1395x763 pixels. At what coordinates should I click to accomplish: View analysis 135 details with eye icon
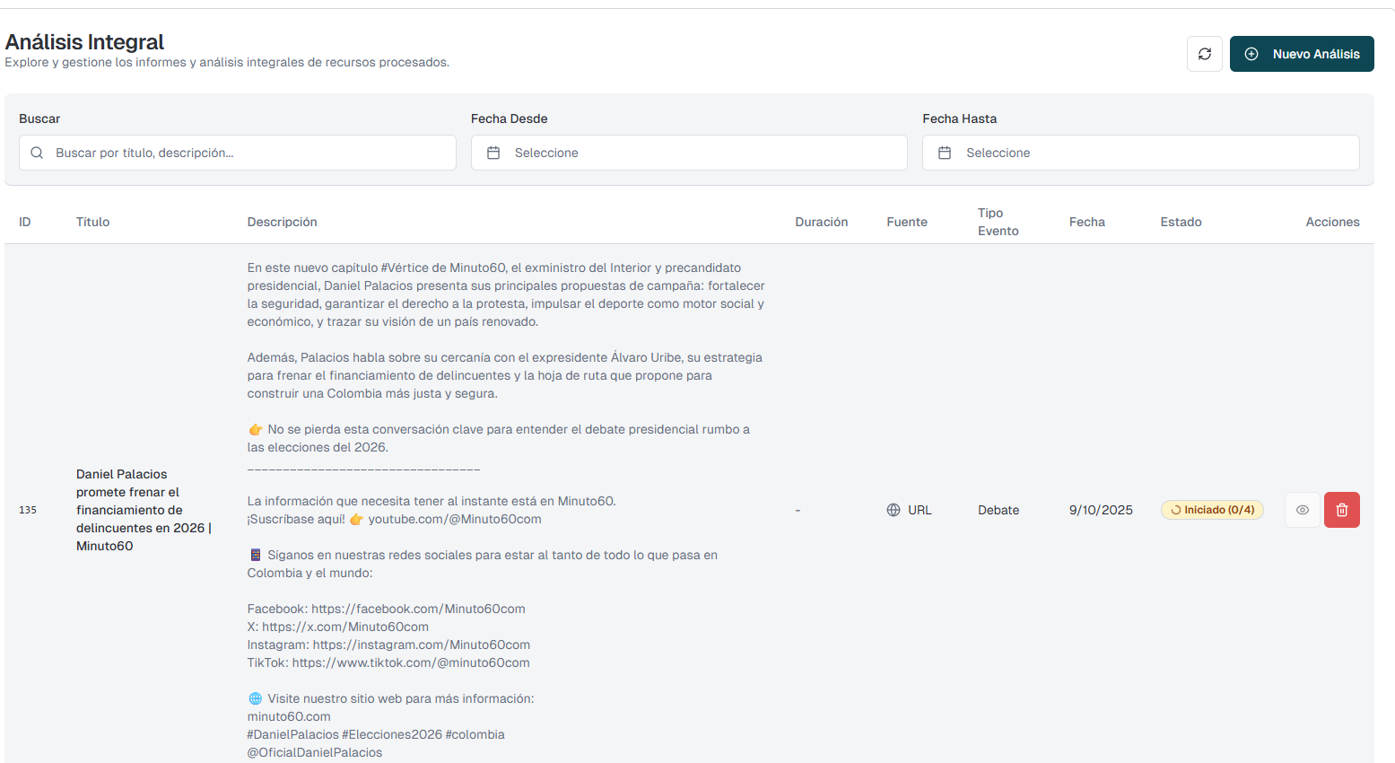[1302, 510]
